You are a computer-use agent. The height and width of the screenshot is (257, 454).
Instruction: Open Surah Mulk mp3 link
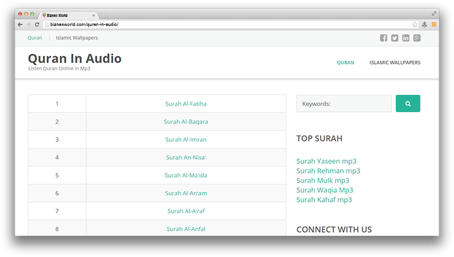[323, 181]
